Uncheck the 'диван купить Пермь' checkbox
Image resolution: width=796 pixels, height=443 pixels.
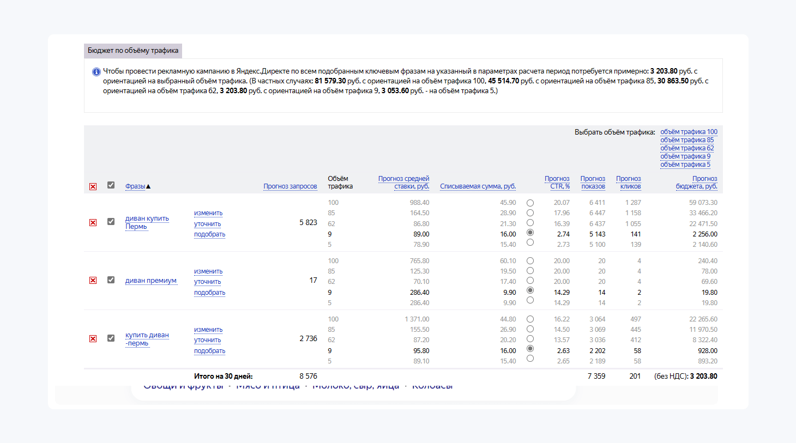click(x=111, y=221)
